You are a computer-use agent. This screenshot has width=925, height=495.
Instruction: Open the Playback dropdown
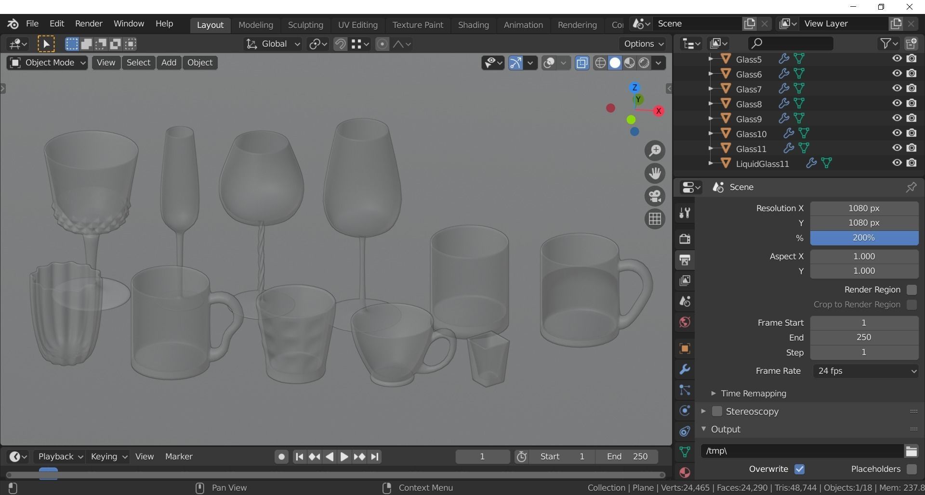pos(60,457)
